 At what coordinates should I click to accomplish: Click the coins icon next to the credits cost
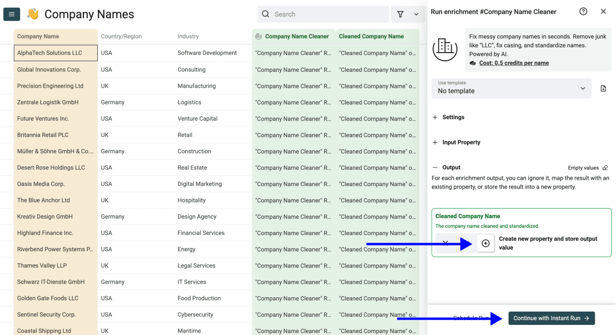click(472, 63)
